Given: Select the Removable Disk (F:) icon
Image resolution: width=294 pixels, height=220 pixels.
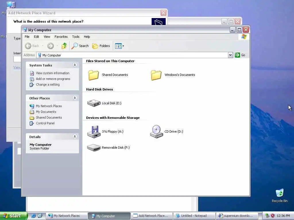Looking at the screenshot, I should click(x=94, y=148).
